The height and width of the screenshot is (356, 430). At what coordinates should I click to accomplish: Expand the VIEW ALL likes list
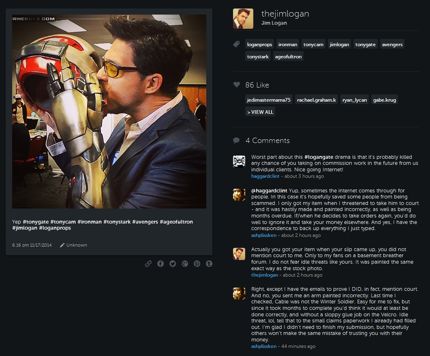(260, 112)
